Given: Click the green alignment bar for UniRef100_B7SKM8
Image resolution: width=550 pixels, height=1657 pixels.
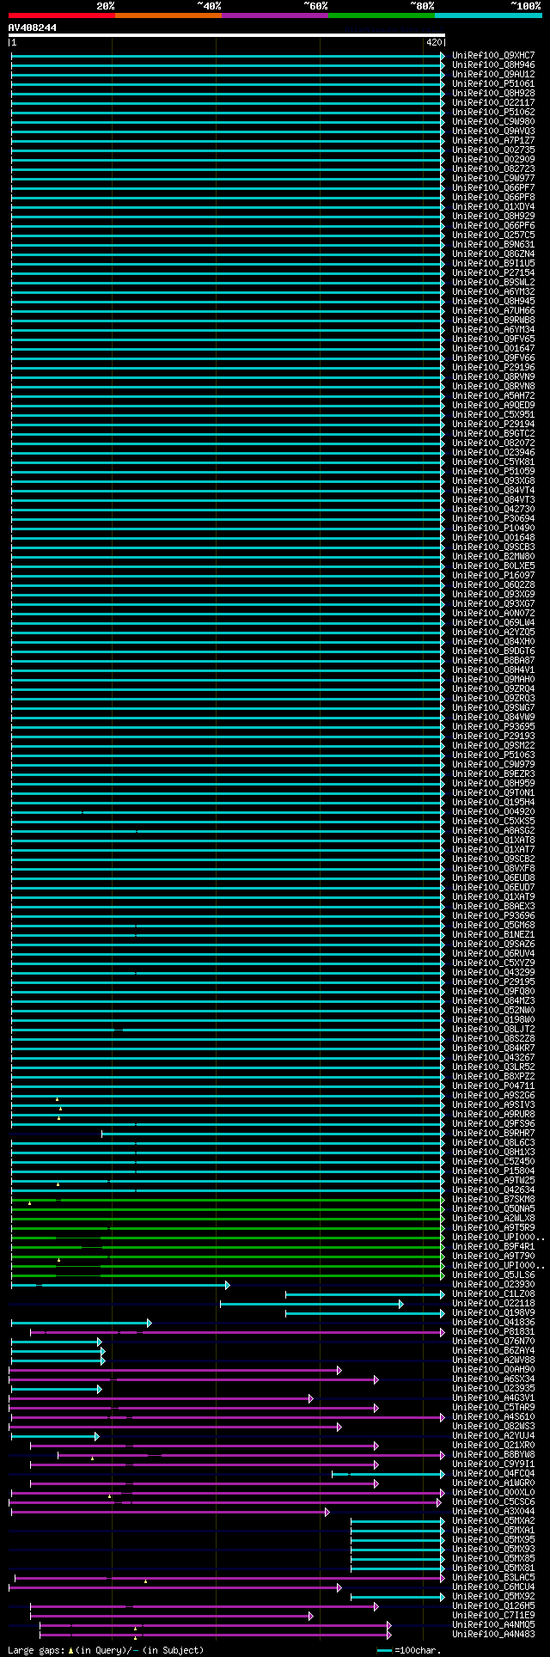Looking at the screenshot, I should [x=228, y=1200].
